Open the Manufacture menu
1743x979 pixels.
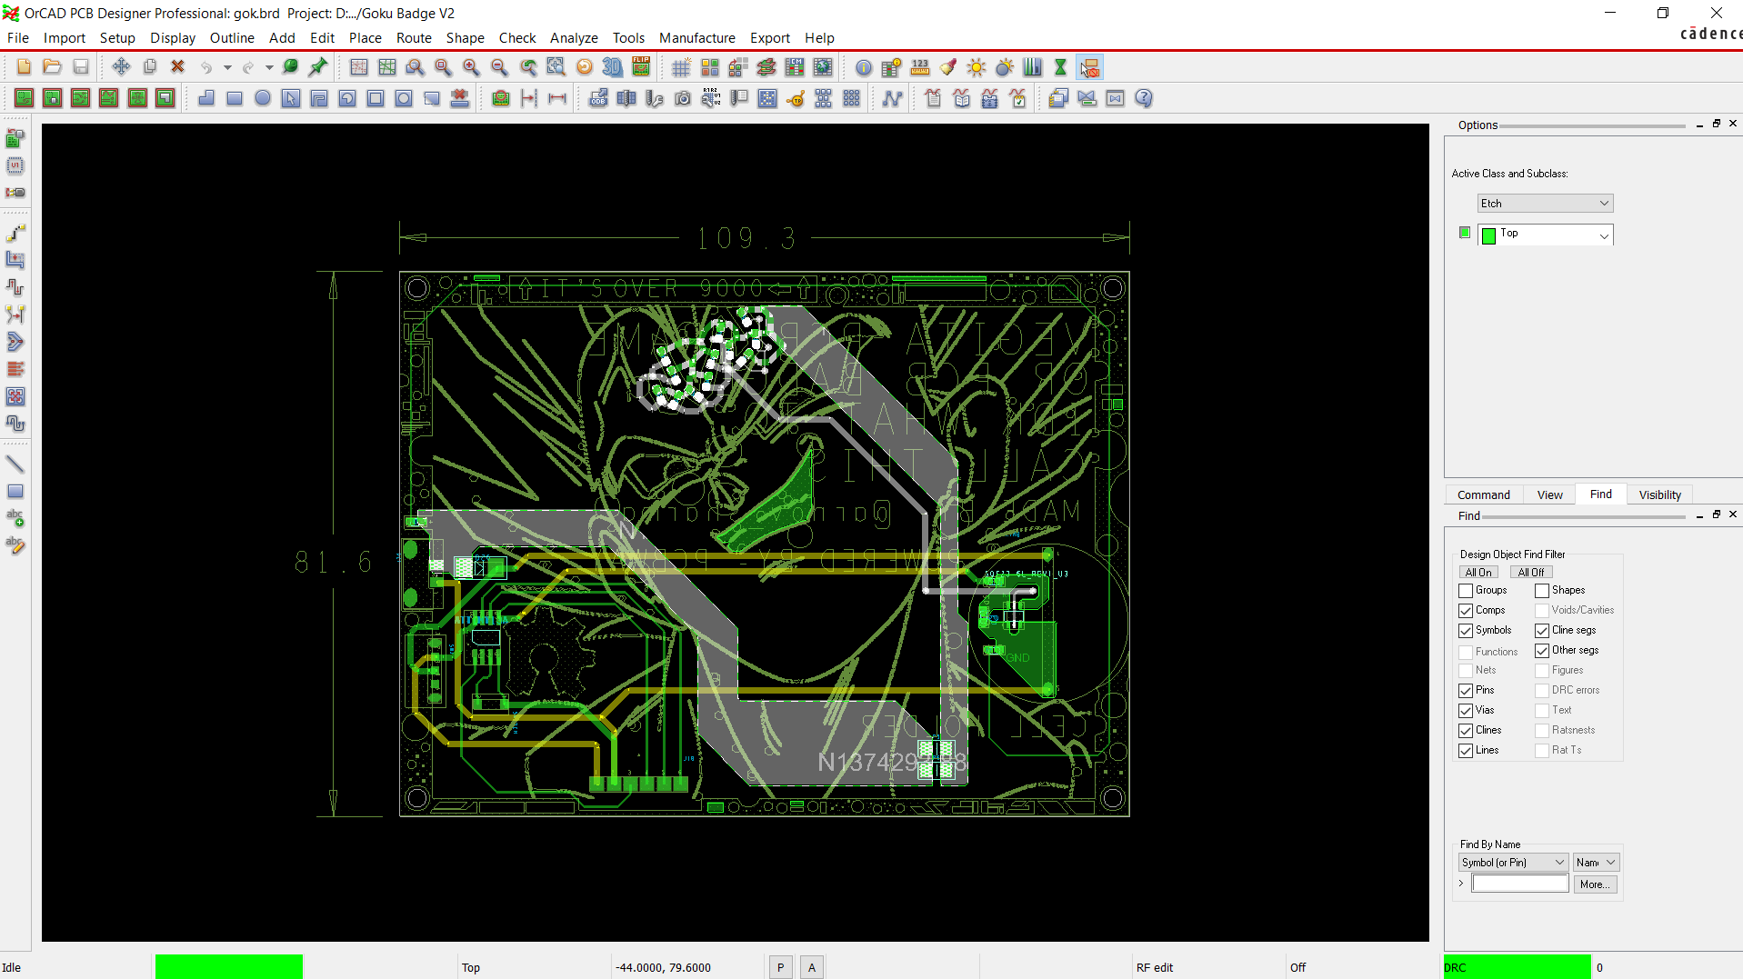(x=697, y=38)
